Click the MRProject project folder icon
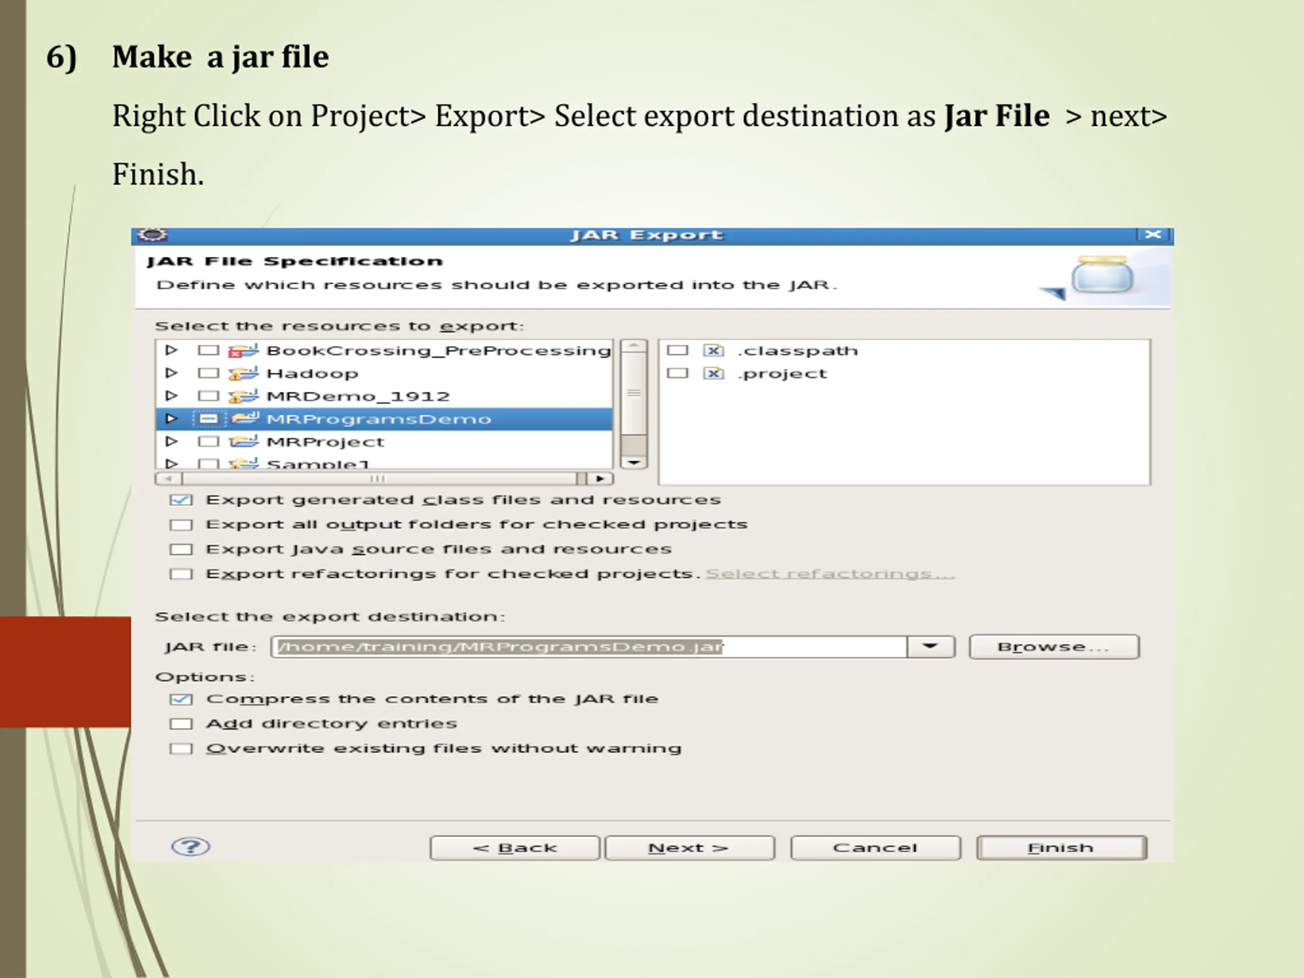1304x978 pixels. coord(243,442)
